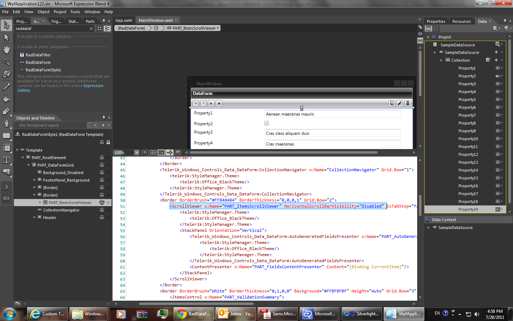Collapse the Collection node in Data panel
The image size is (513, 321).
click(441, 60)
